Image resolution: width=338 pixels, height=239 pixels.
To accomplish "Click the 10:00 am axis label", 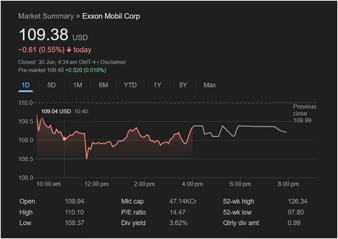I will tap(49, 184).
